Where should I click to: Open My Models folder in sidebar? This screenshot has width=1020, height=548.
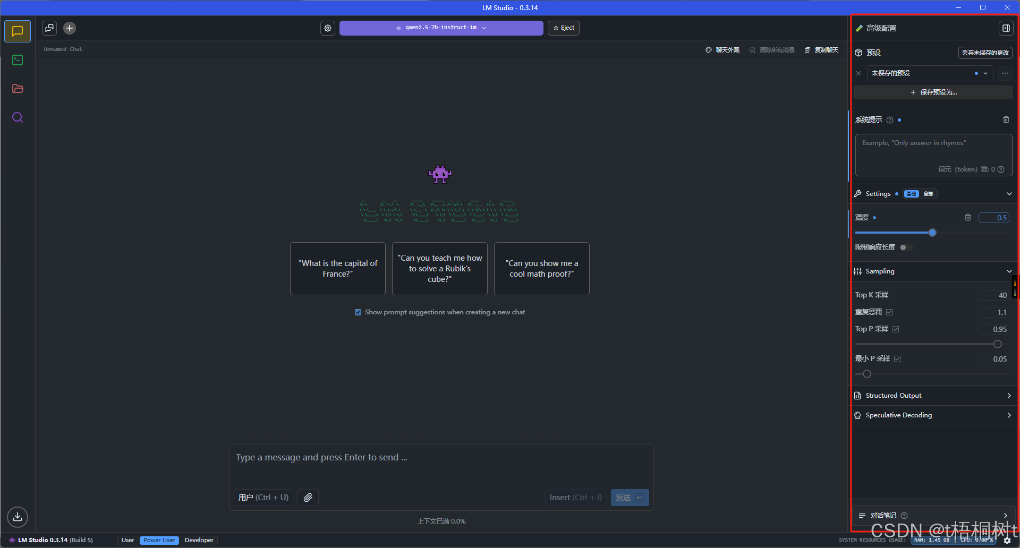tap(18, 89)
